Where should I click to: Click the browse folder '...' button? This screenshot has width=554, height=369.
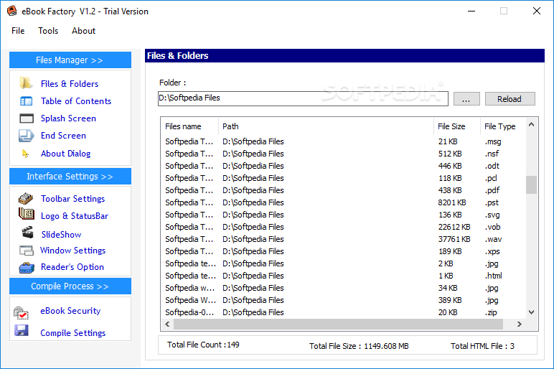466,99
